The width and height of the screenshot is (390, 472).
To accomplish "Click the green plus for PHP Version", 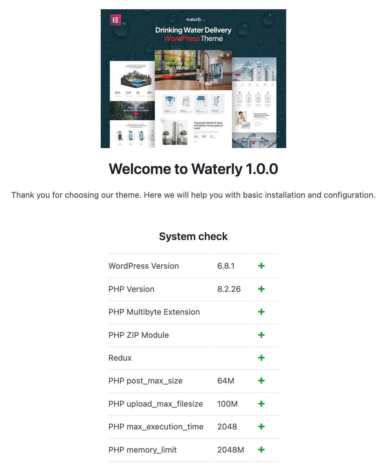I will pyautogui.click(x=261, y=289).
